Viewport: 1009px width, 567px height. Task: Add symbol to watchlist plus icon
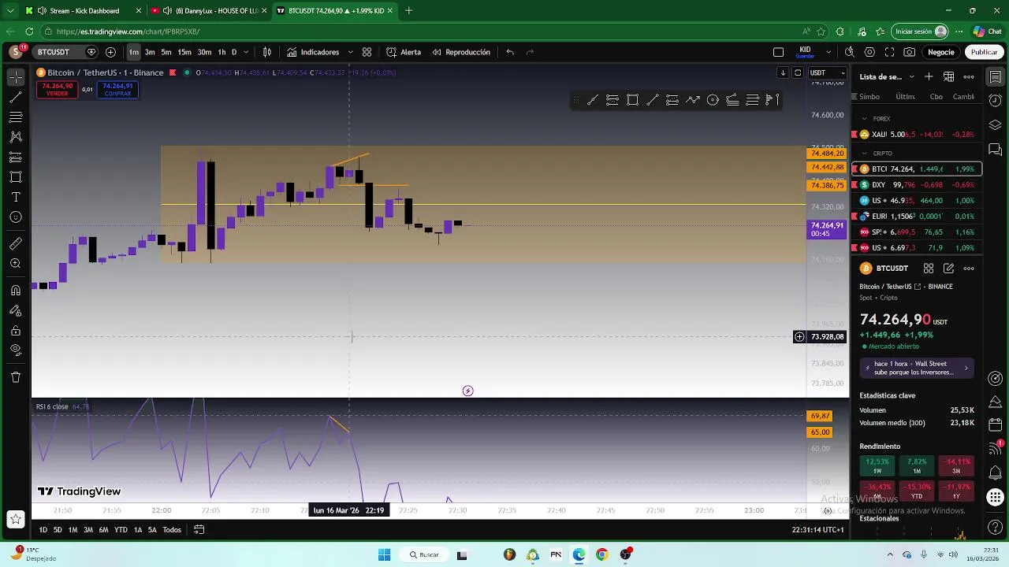(929, 76)
